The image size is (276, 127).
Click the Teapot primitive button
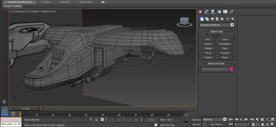(x=208, y=58)
